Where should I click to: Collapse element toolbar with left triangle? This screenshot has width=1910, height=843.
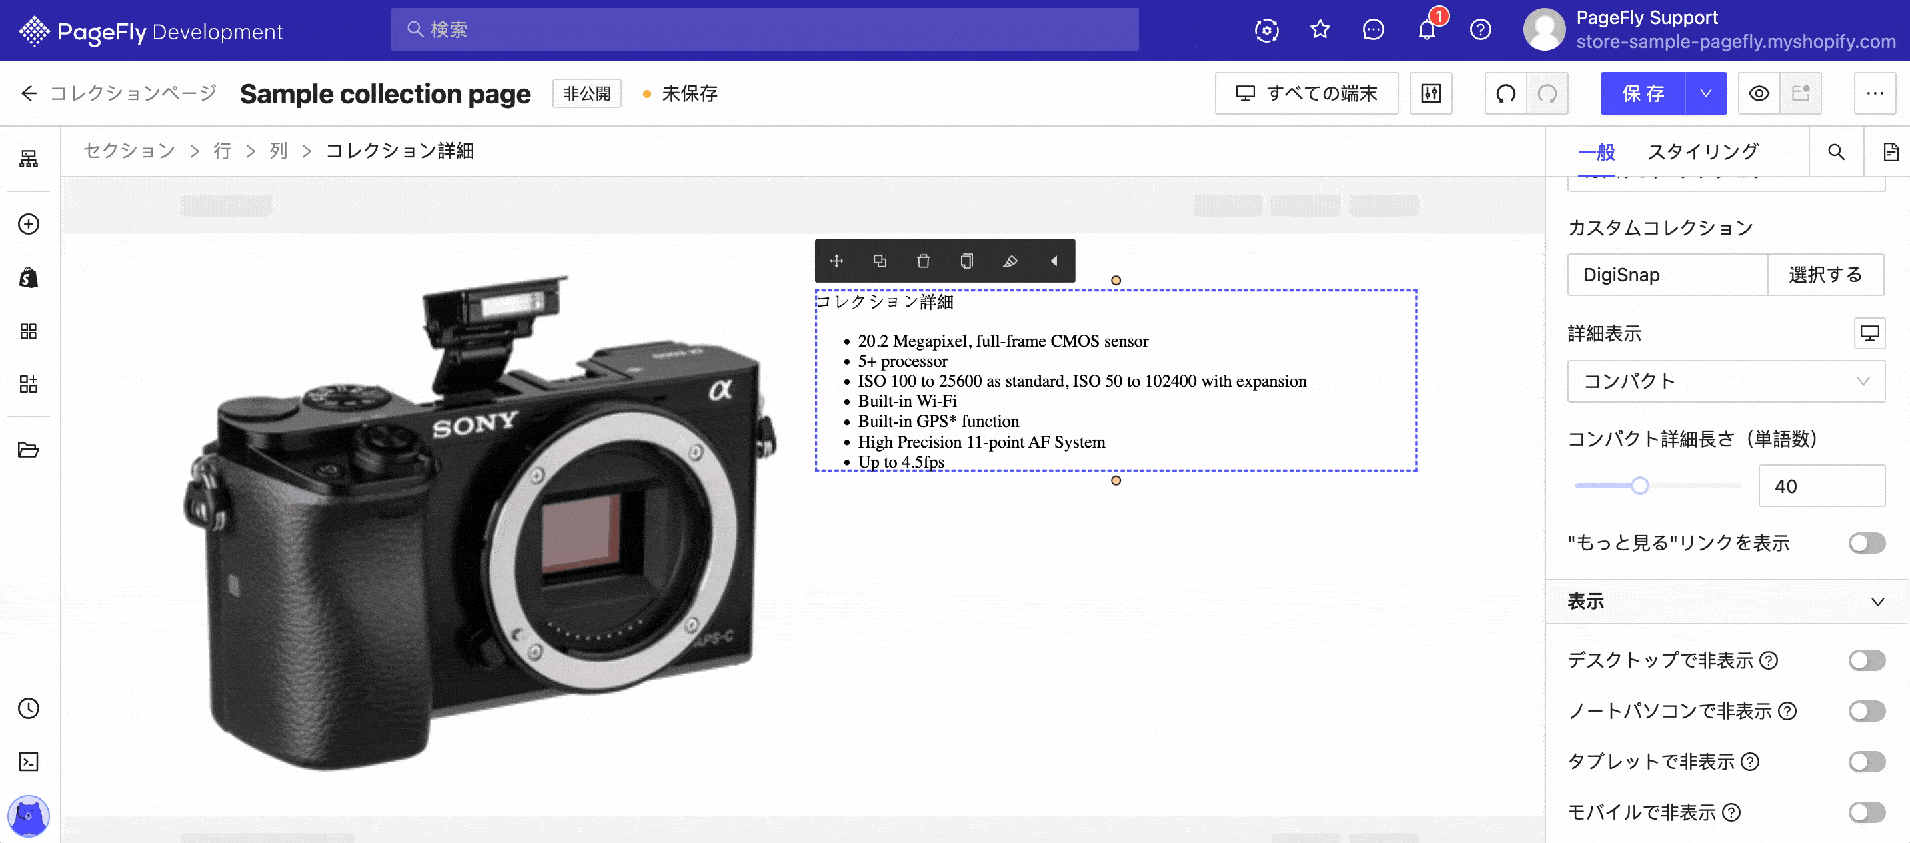coord(1054,261)
